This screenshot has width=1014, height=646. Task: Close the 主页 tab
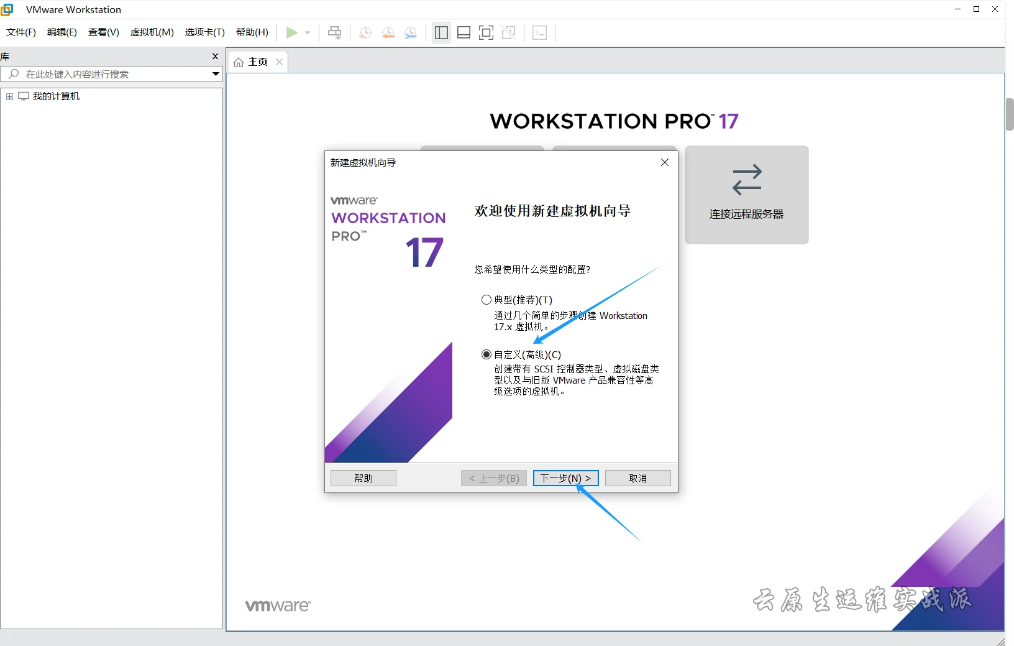point(280,62)
